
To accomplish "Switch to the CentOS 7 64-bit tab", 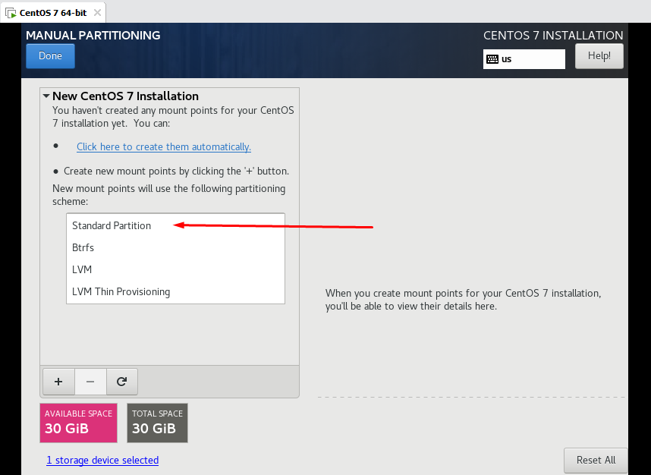I will (x=53, y=13).
